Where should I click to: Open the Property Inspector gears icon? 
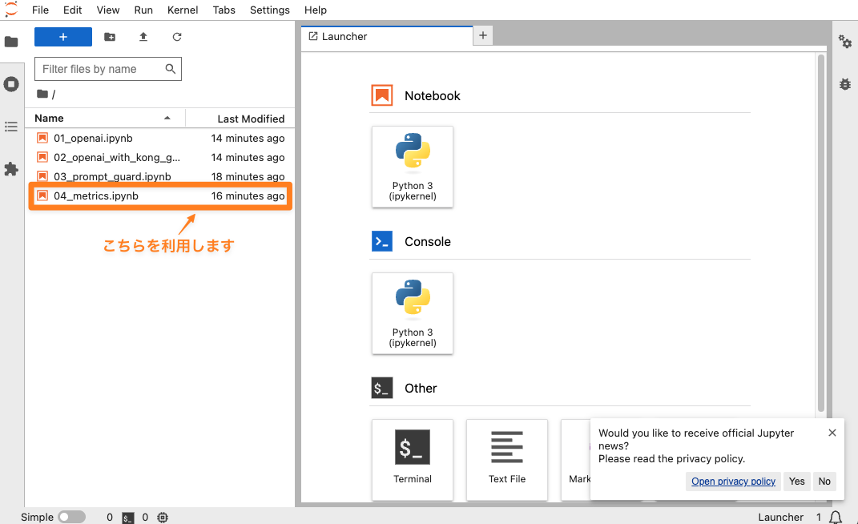click(x=845, y=42)
